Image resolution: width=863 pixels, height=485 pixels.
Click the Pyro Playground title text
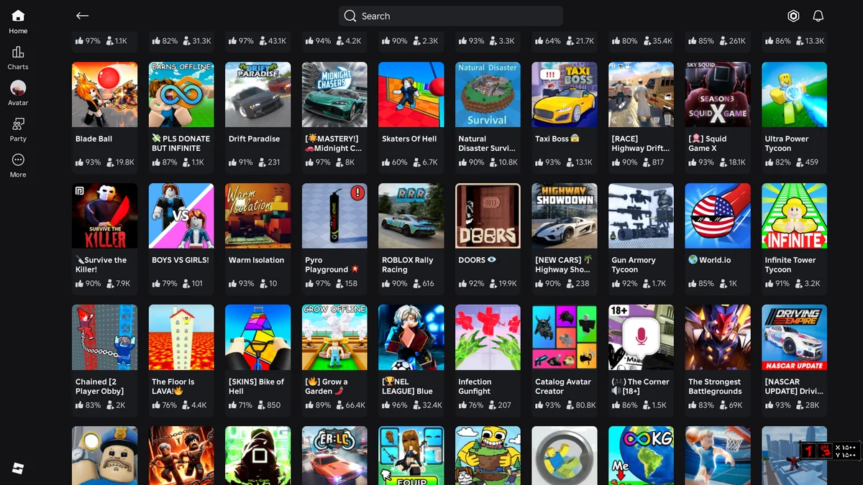pos(332,265)
